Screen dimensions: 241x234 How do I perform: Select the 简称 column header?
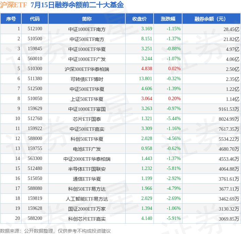[x=87, y=19]
